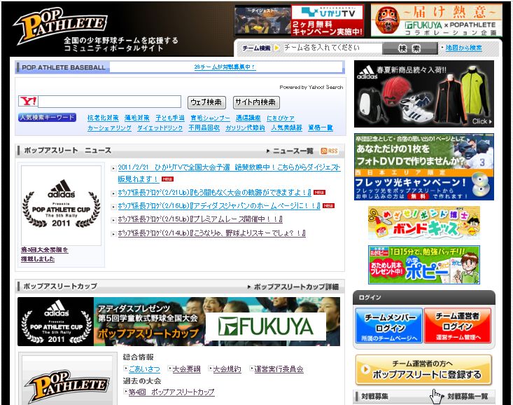The width and height of the screenshot is (513, 405).
Task: Open blog post 2/15 Up プレミアムレース開催中
Action: [200, 219]
